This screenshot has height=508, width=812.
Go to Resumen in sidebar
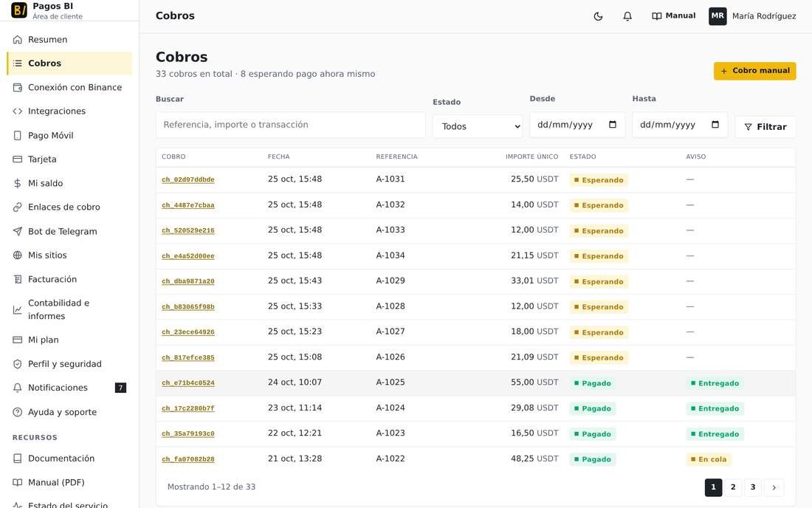pos(69,39)
